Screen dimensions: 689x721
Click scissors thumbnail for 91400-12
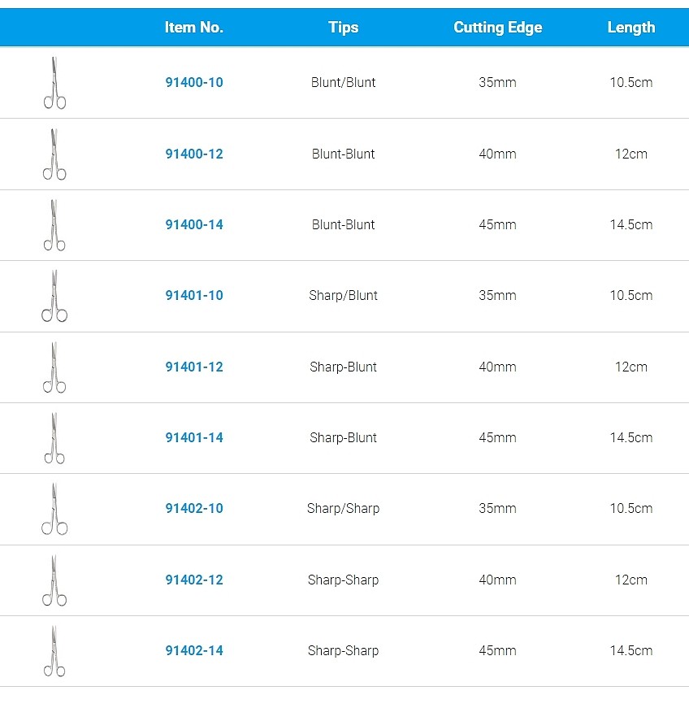click(x=54, y=154)
